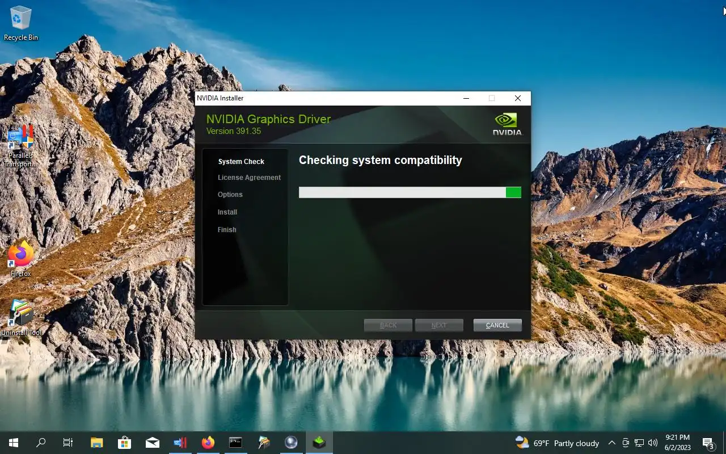Screen dimensions: 726x454
Task: Select the Uninstall Tool desktop shortcut
Action: [x=21, y=318]
